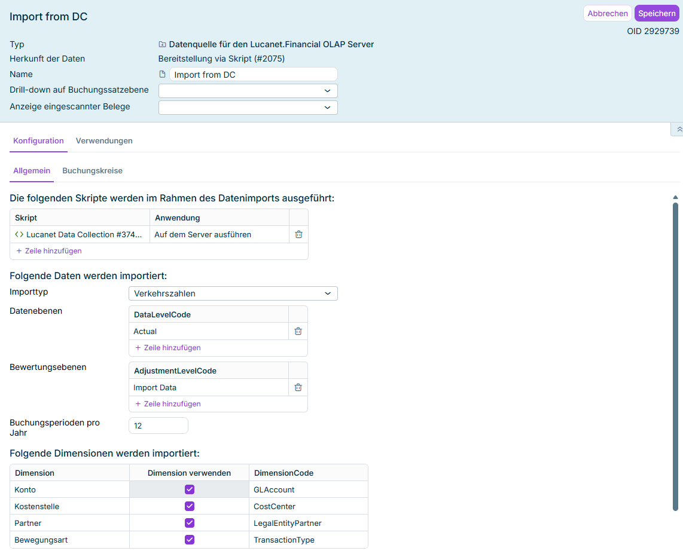Open the Drill-down auf Buchungssatzebene dropdown
683x554 pixels.
point(248,91)
